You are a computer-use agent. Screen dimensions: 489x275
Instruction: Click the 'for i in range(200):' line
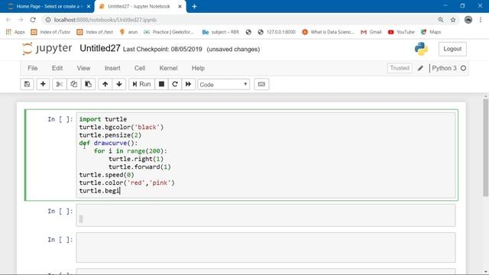(131, 151)
